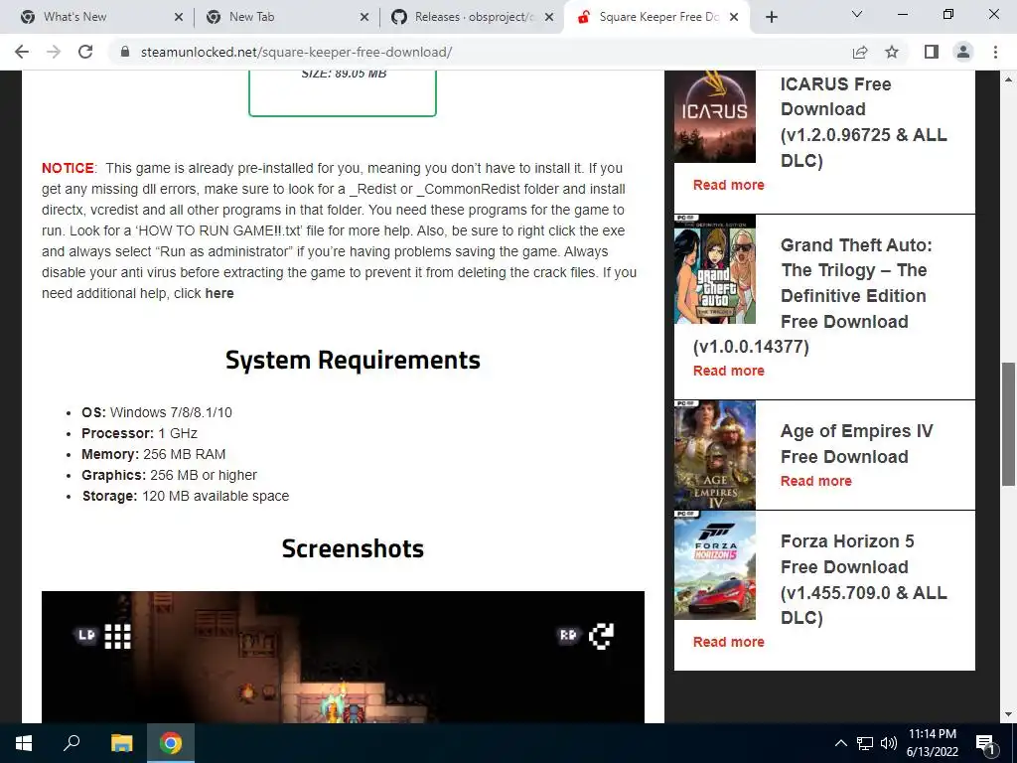Image resolution: width=1017 pixels, height=763 pixels.
Task: Open Forza Horizon 5 title
Action: (x=863, y=579)
